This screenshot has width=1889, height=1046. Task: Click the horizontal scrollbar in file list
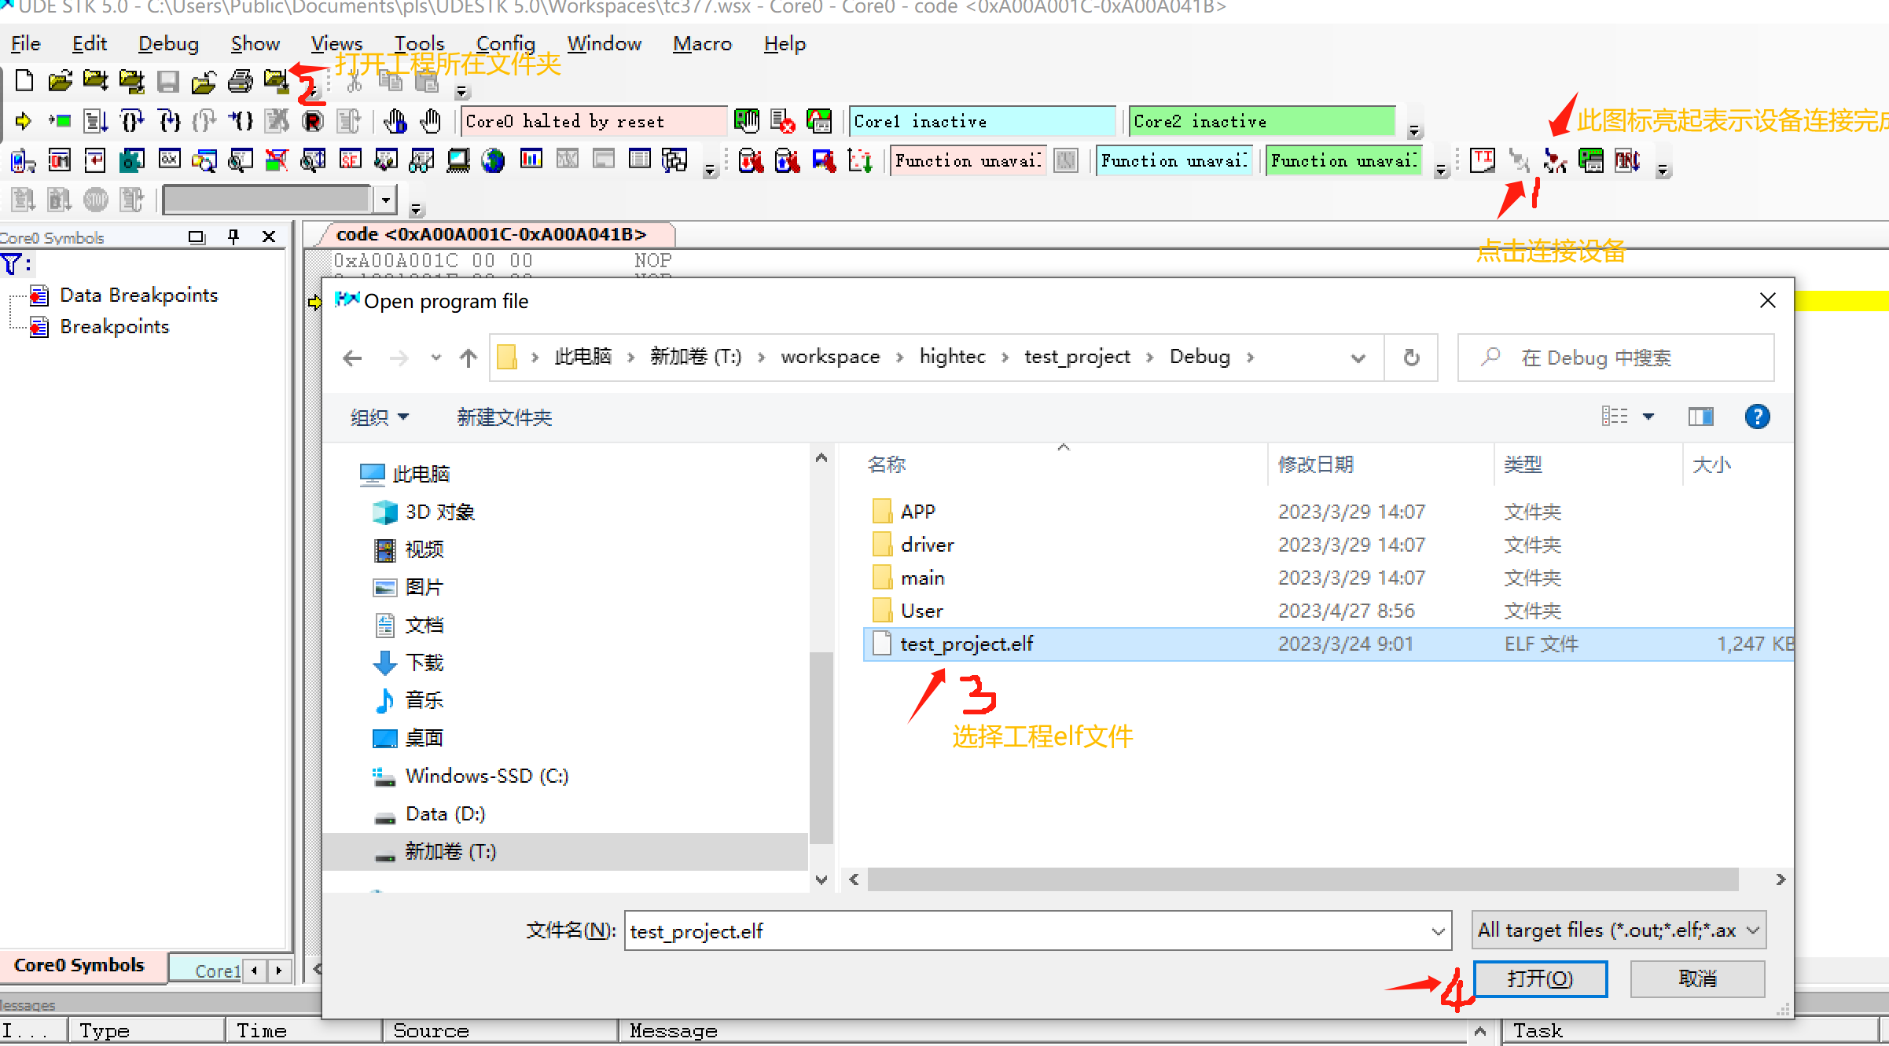(1302, 879)
